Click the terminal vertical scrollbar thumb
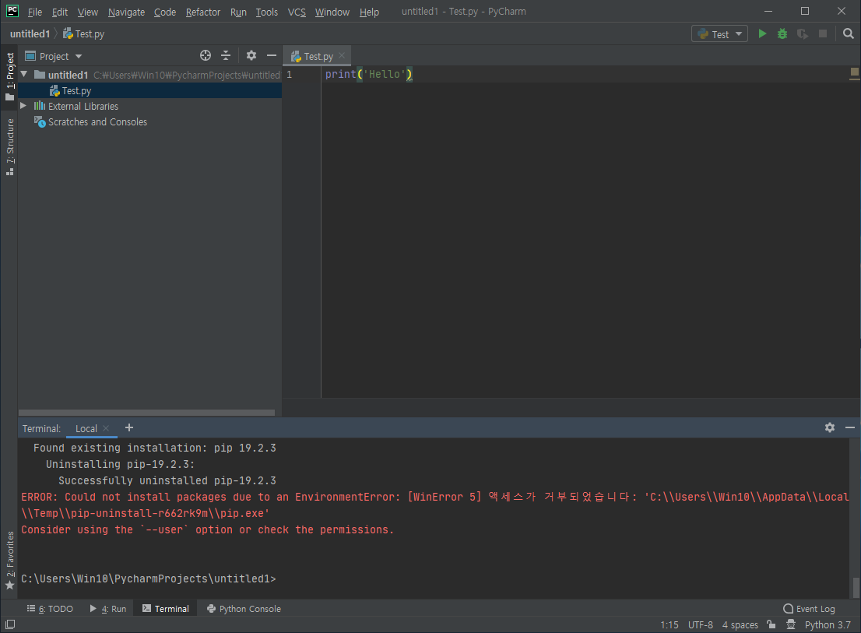 click(856, 587)
